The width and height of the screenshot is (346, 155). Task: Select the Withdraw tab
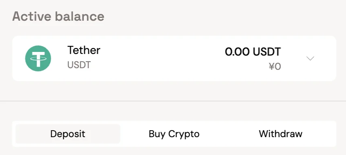click(281, 134)
